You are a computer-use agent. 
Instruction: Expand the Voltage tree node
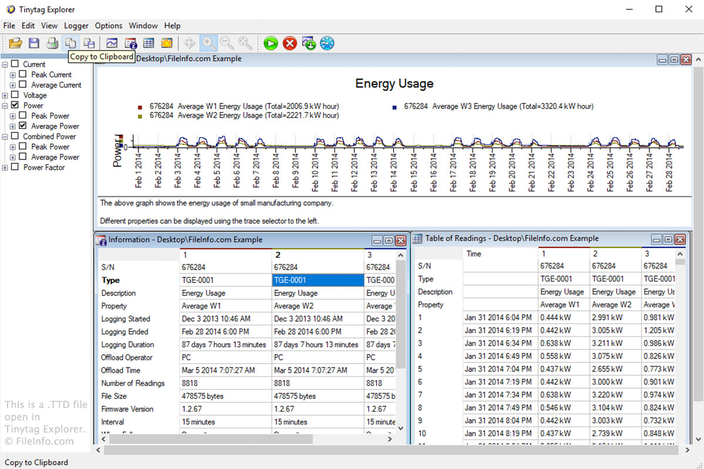pos(5,96)
